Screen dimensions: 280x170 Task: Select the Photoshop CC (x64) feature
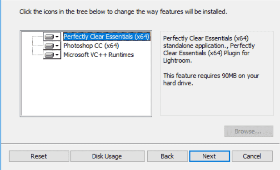[x=91, y=46]
